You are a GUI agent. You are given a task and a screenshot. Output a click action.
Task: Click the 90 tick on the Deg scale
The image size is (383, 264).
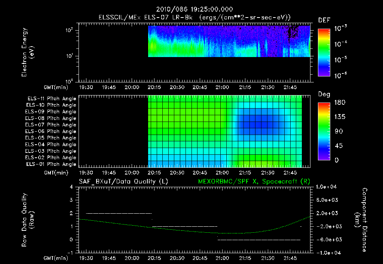[339, 131]
